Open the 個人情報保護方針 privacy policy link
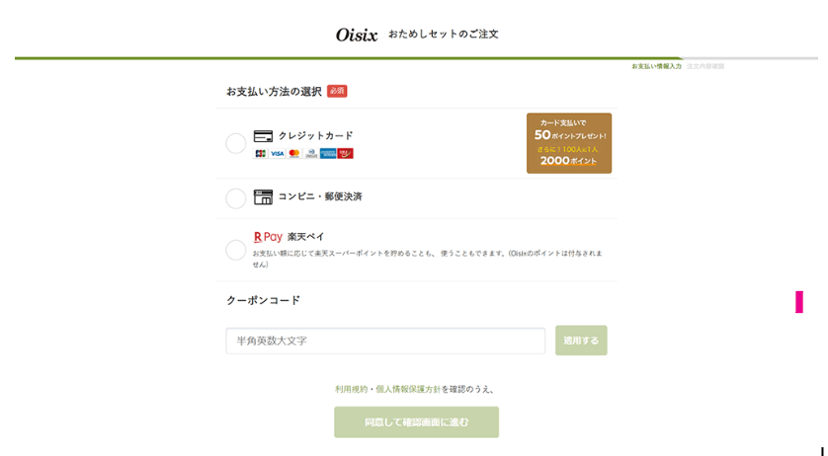 tap(408, 390)
